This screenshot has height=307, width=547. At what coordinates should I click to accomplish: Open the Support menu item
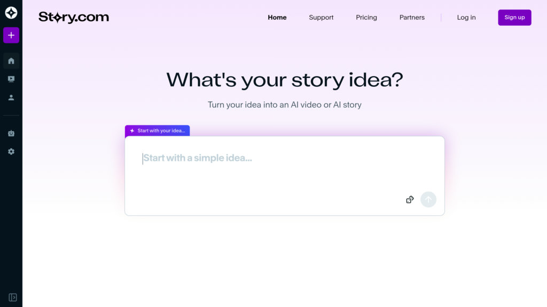coord(321,18)
